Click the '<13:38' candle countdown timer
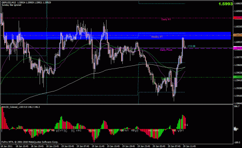This screenshot has width=242, height=148. pos(191,46)
